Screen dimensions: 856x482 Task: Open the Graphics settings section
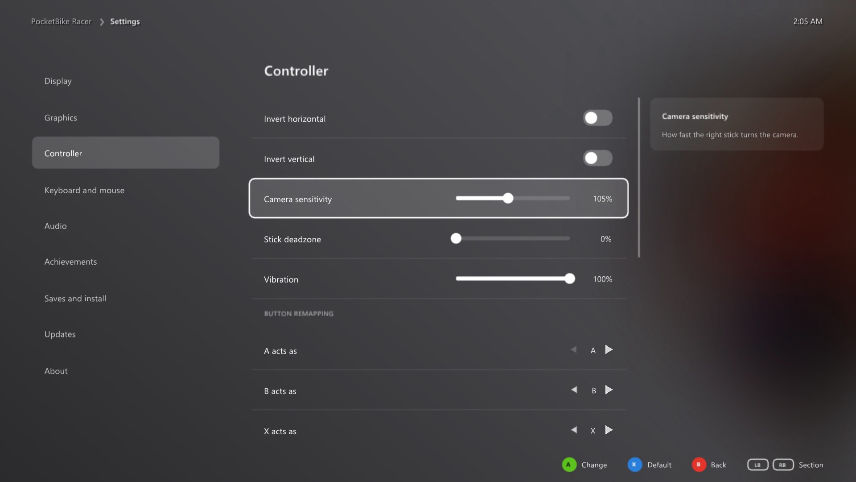tap(125, 118)
